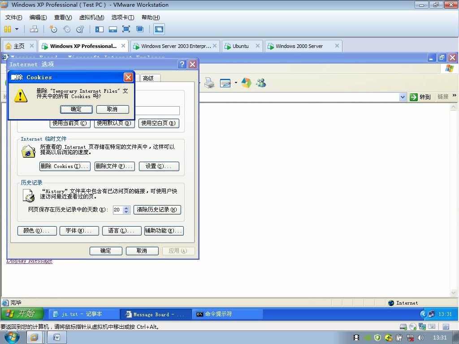Open 辅助功能(E)... settings
The width and height of the screenshot is (459, 344).
tap(164, 231)
